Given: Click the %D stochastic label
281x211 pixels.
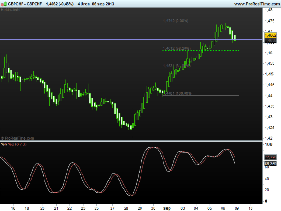Looking at the screenshot, I should point(11,144).
